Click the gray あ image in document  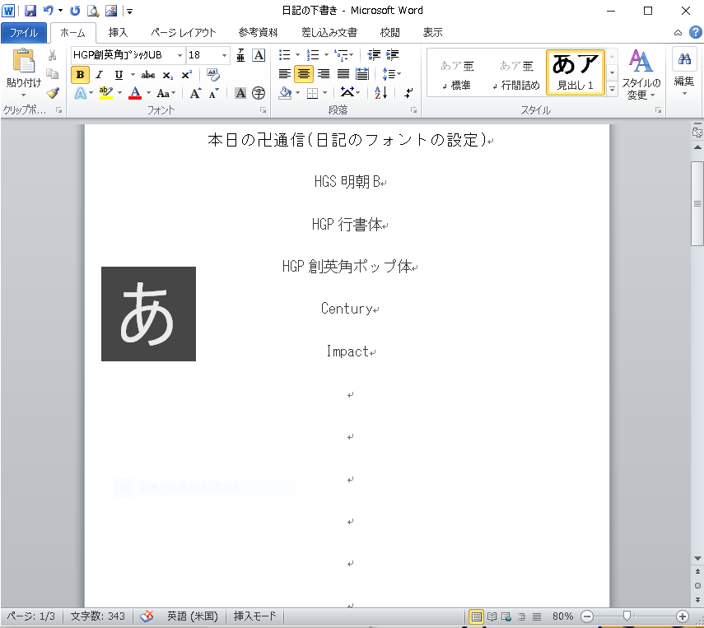click(x=148, y=314)
